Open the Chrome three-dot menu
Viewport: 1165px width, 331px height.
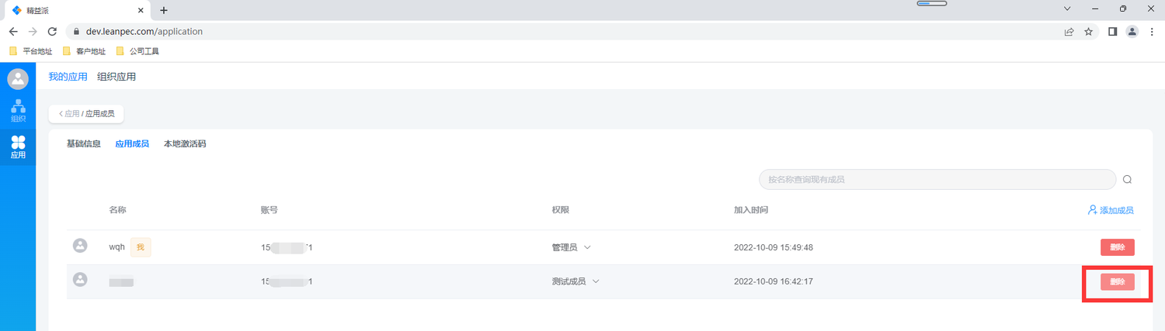[1152, 32]
